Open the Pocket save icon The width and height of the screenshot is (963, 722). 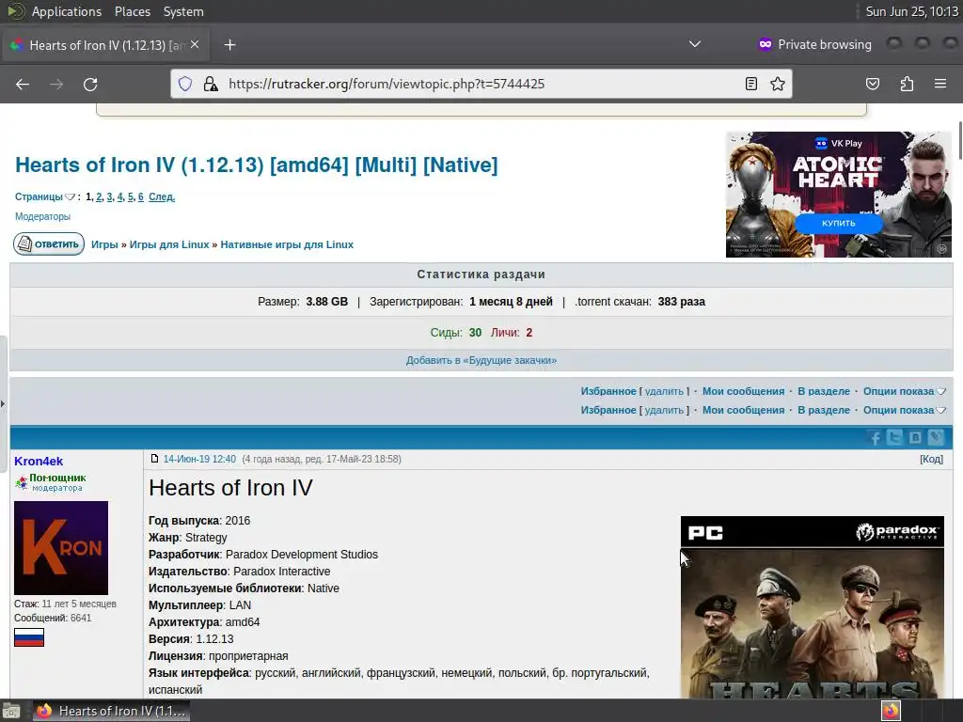(873, 84)
